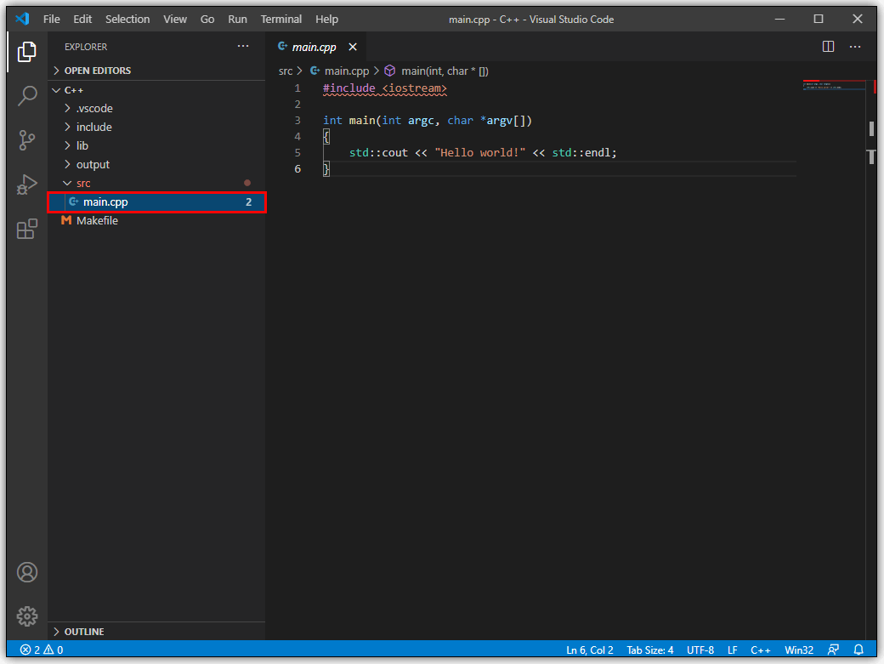Open the Run and Debug view
884x664 pixels.
[26, 184]
